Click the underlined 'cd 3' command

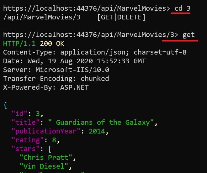coord(183,8)
